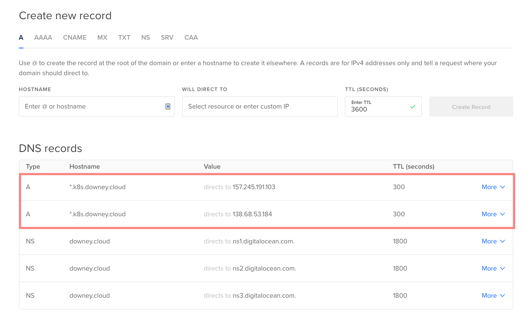530x324 pixels.
Task: Expand More for the ns1.digitalocean.com record
Action: (493, 241)
